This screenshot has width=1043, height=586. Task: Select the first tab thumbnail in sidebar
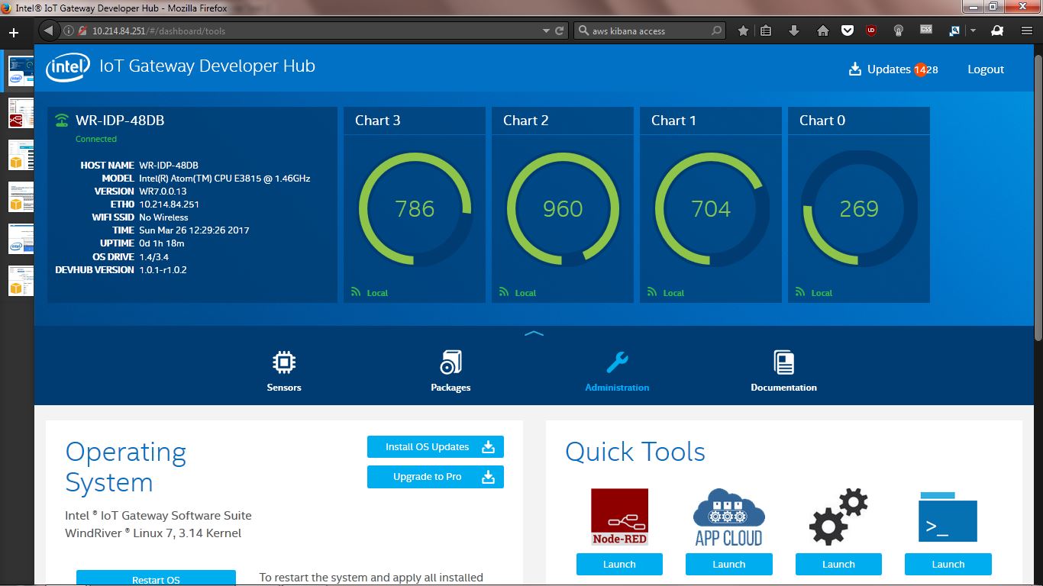(x=21, y=71)
